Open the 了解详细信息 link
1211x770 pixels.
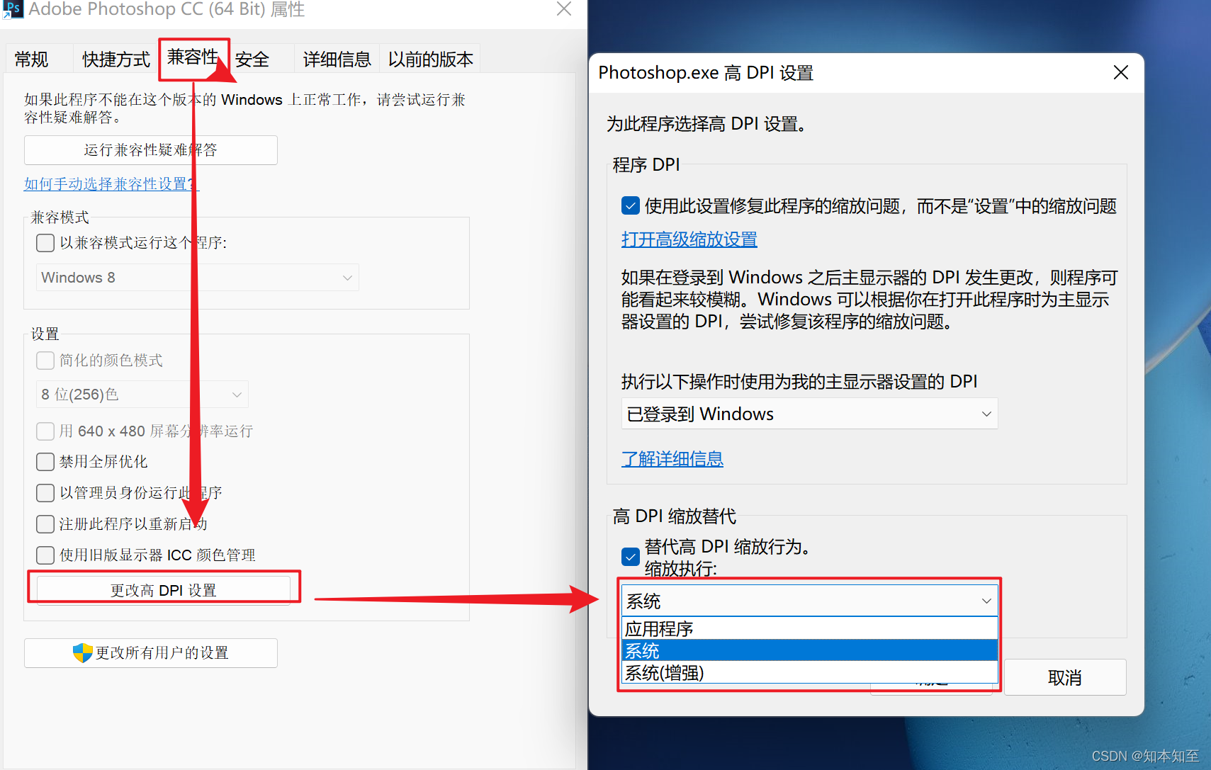point(672,459)
